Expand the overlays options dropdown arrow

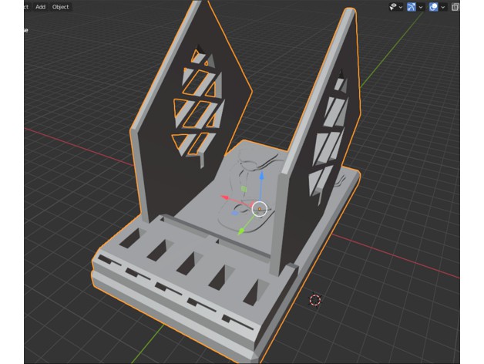[443, 7]
